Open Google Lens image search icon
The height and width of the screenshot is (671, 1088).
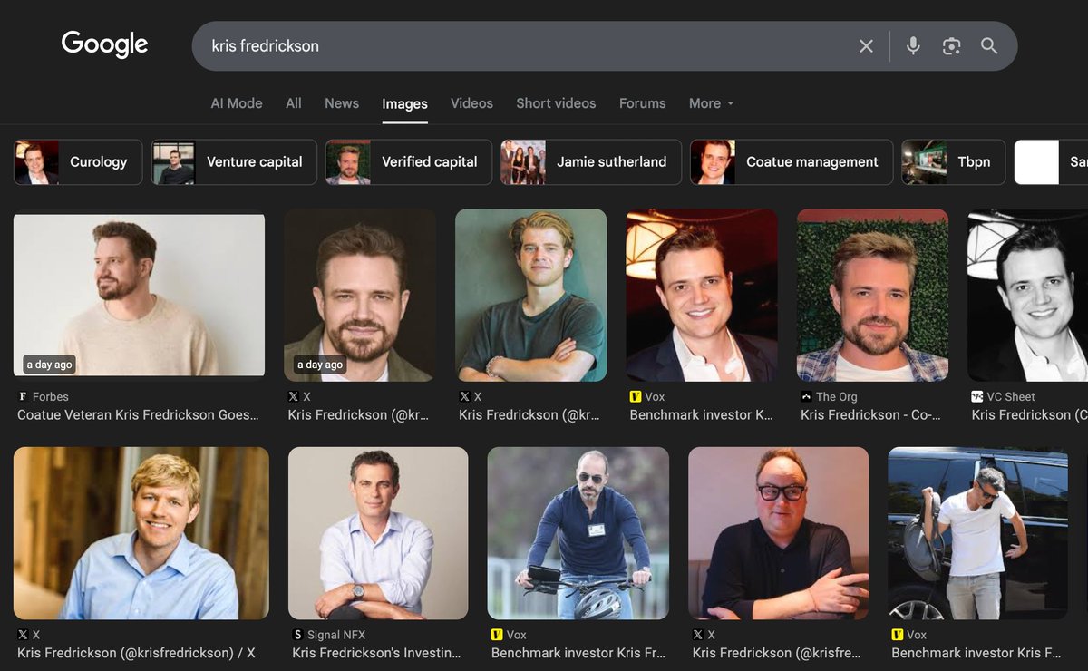click(x=951, y=46)
